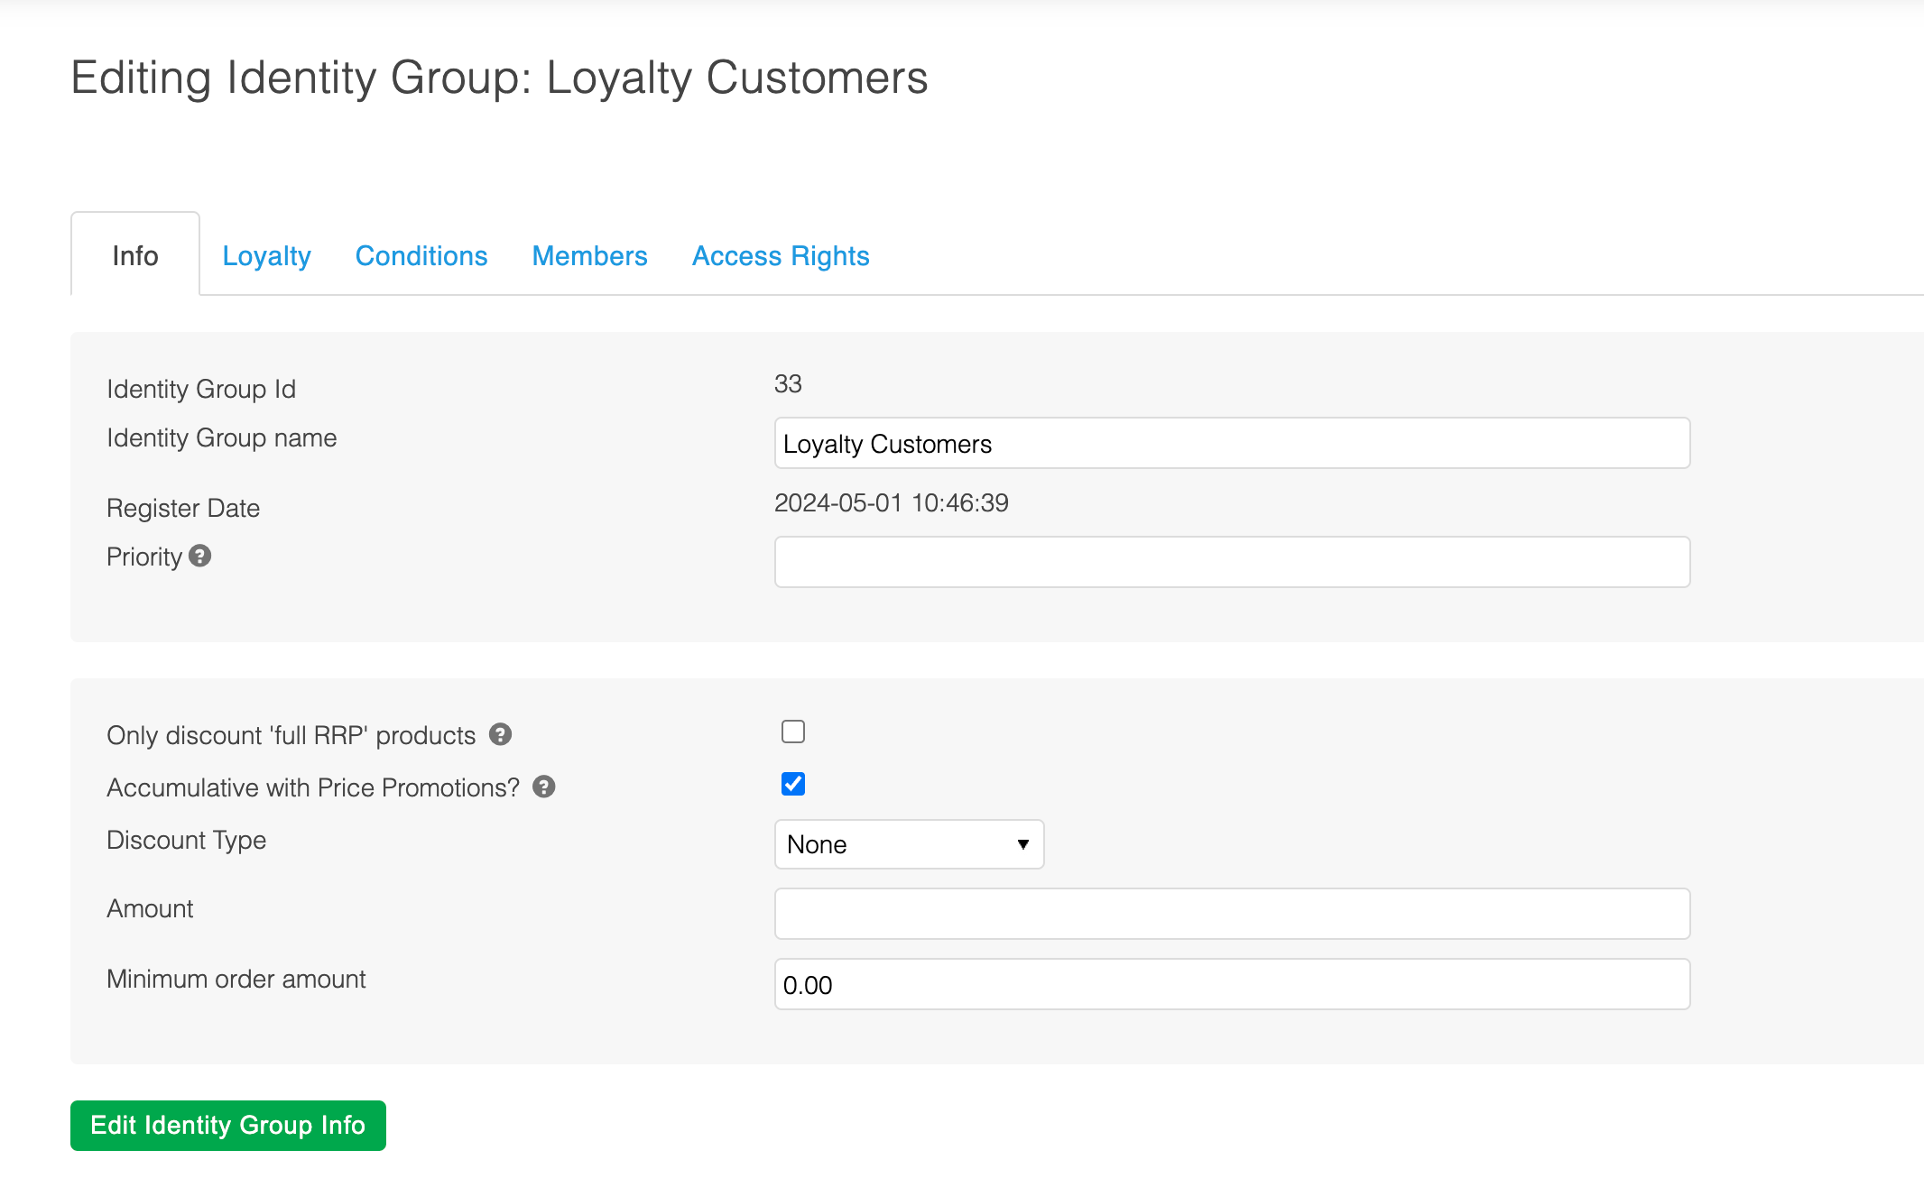Open the Discount Type dropdown
The height and width of the screenshot is (1178, 1924).
point(908,844)
